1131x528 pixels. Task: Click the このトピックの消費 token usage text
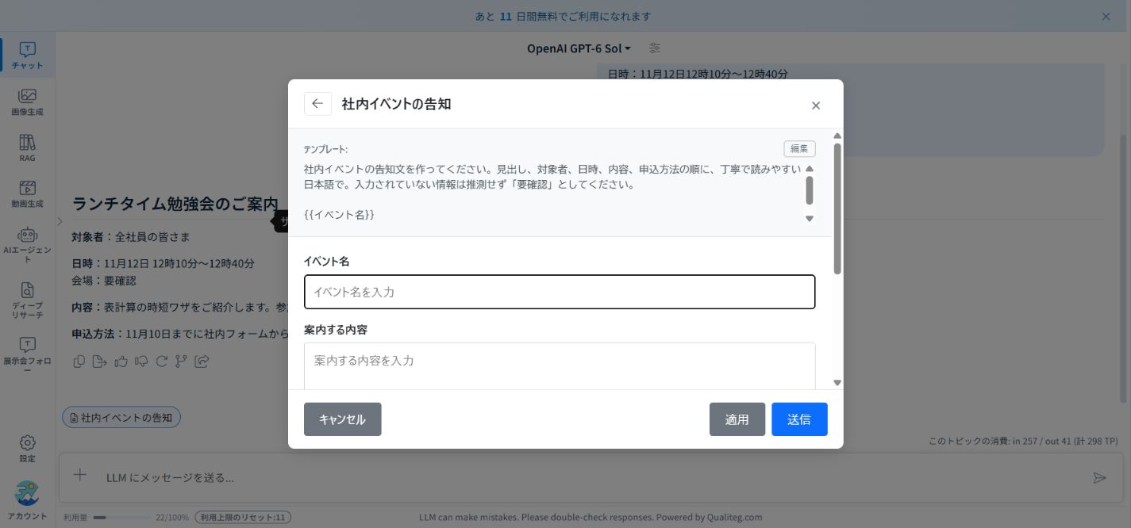(x=1023, y=441)
